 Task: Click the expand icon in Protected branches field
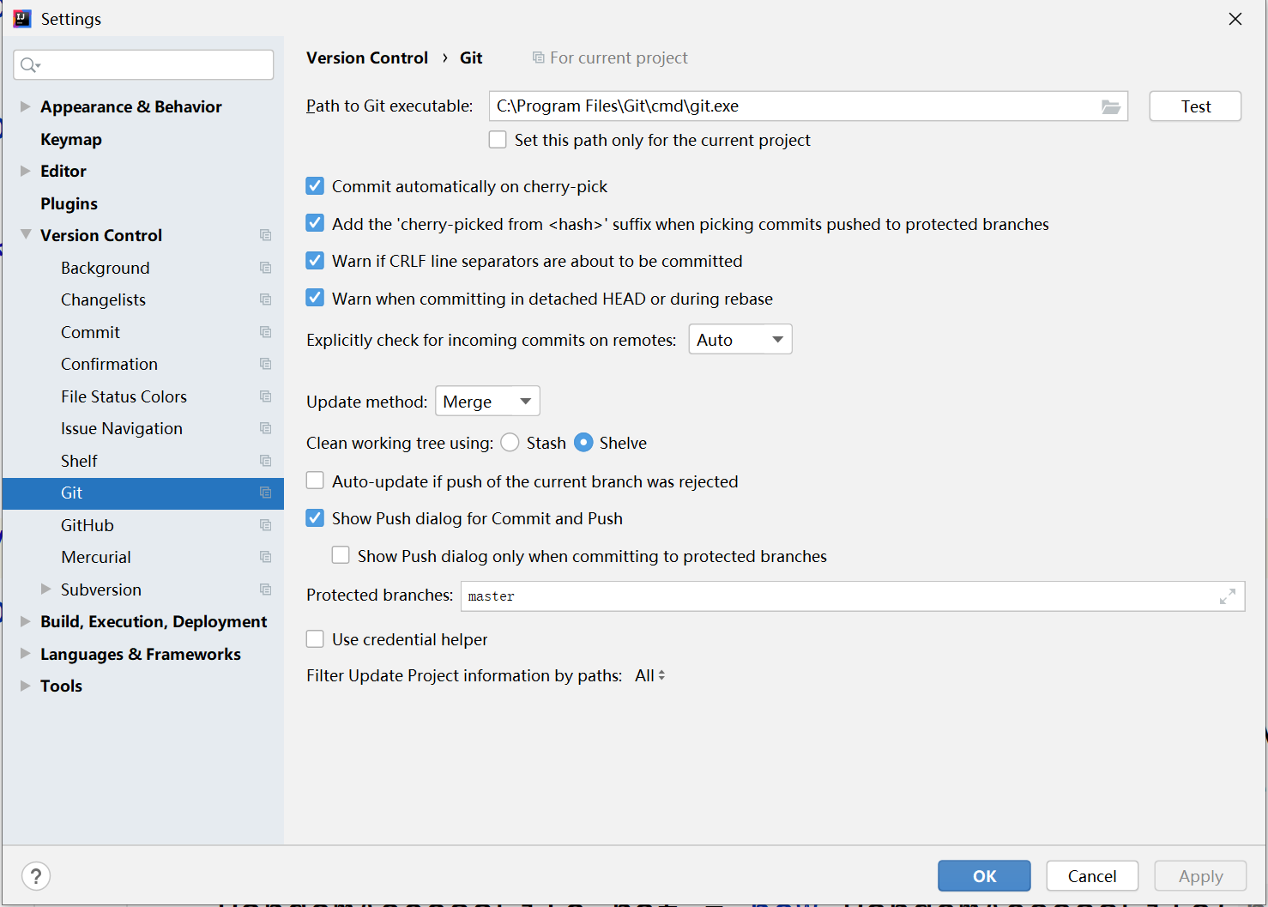tap(1227, 596)
